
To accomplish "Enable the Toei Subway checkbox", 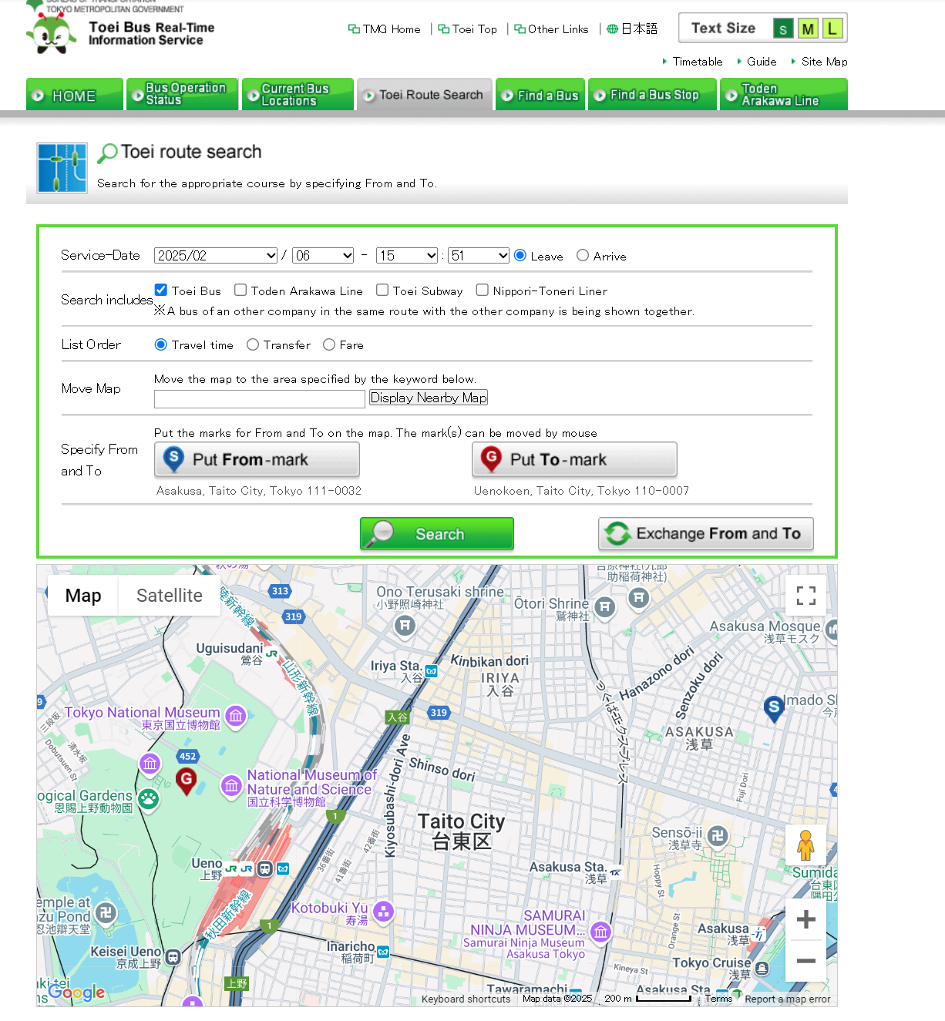I will (382, 290).
